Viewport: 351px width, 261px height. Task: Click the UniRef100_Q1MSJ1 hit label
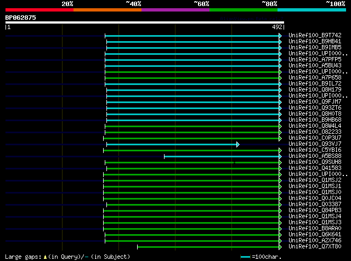point(315,186)
